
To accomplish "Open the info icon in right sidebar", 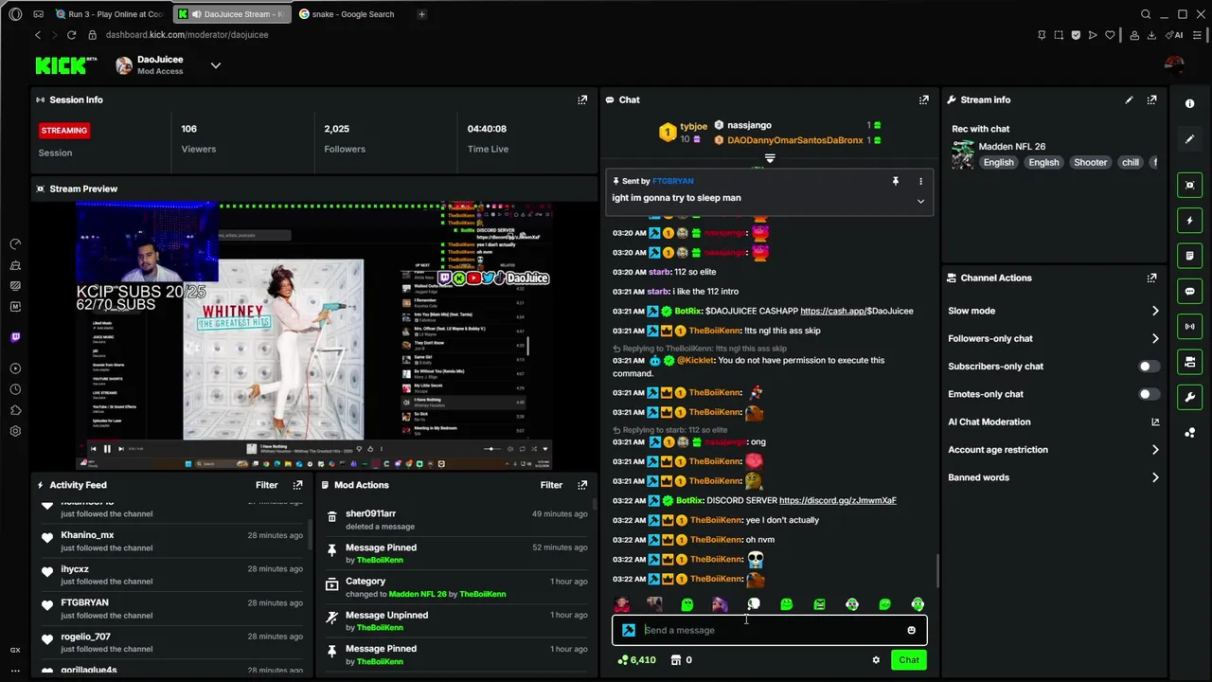I will click(x=1190, y=103).
